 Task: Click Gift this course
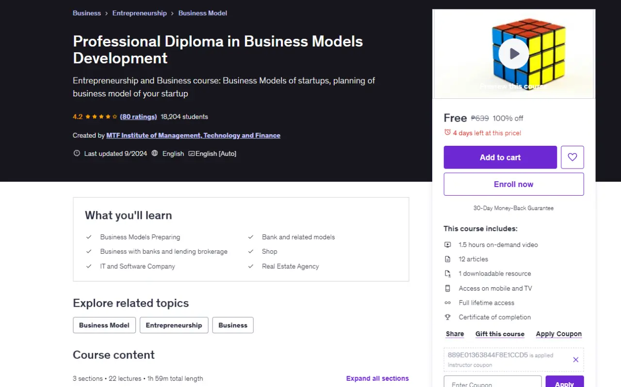pos(500,334)
